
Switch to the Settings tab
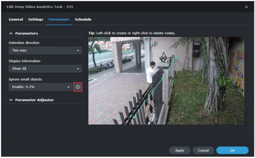(x=36, y=19)
